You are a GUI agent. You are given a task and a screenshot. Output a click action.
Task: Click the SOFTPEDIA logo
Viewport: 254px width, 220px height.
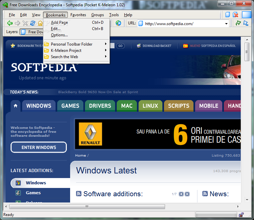(44, 67)
